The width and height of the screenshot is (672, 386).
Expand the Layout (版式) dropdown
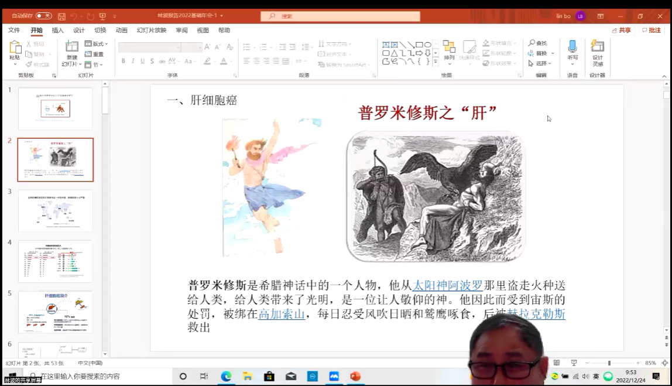97,44
